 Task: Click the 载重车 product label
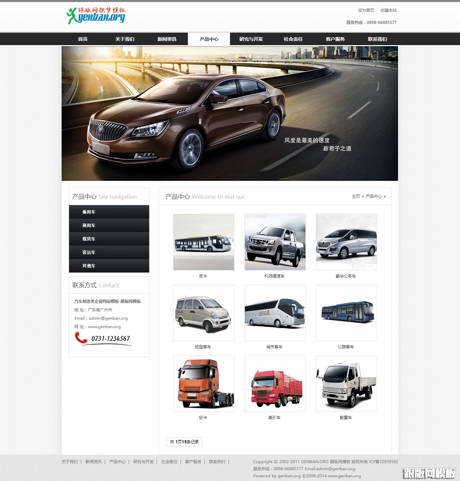click(x=346, y=418)
